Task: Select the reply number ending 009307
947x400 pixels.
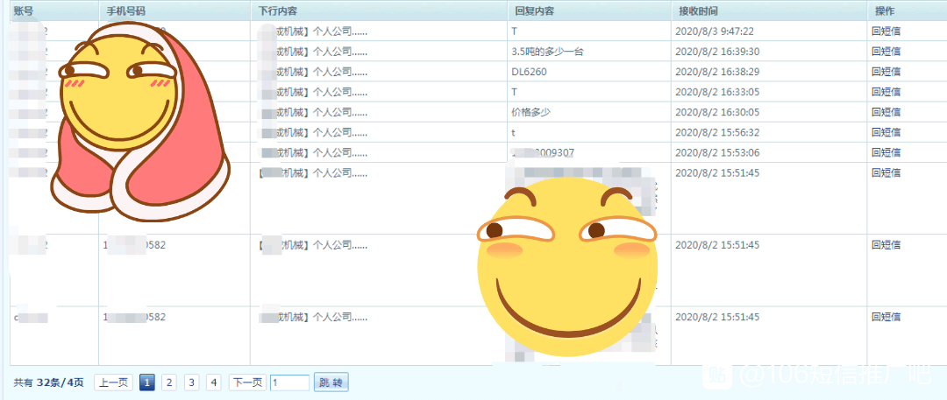Action: tap(542, 152)
